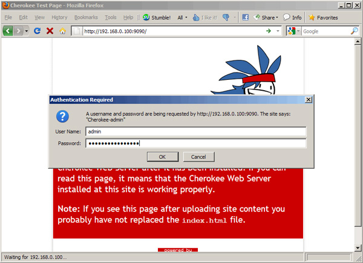Minimize the Firefox window

[x=341, y=5]
